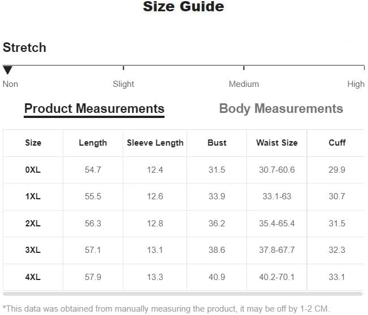Click the horizontal scrollbar below the table
368x315 pixels.
pos(183,294)
